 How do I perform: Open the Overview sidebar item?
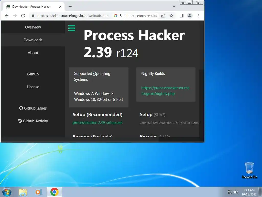(33, 27)
